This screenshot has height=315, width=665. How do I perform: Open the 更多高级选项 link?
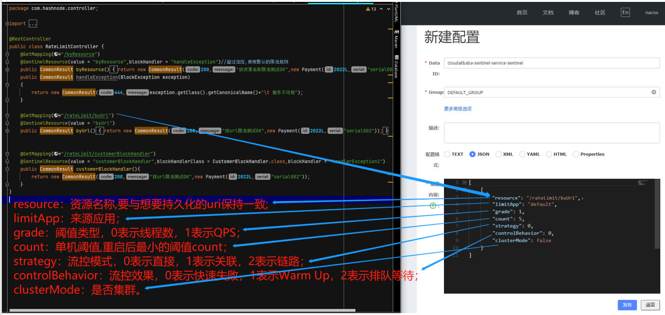click(458, 109)
